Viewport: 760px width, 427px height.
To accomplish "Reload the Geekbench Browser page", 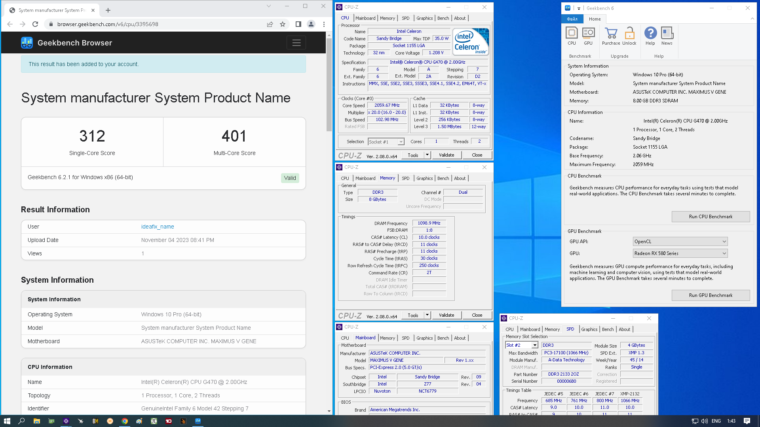I will click(x=35, y=24).
